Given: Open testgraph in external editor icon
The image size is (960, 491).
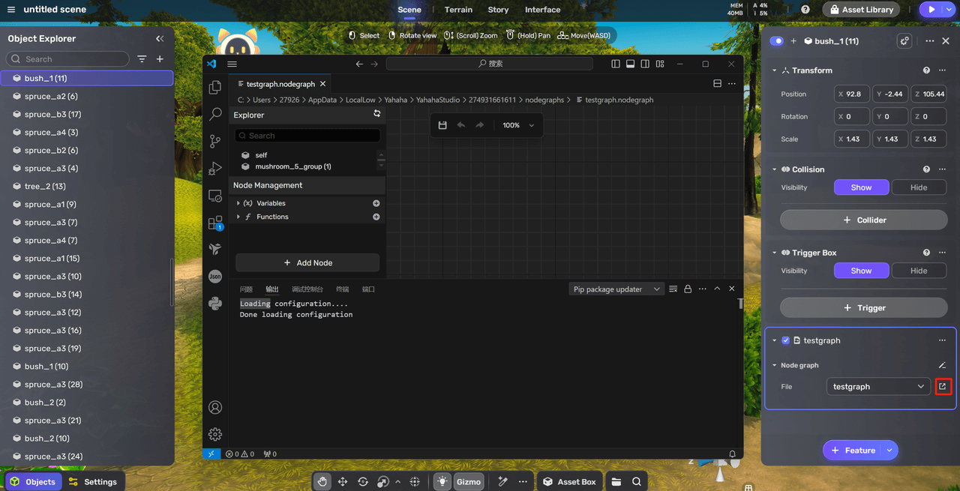Looking at the screenshot, I should (943, 387).
